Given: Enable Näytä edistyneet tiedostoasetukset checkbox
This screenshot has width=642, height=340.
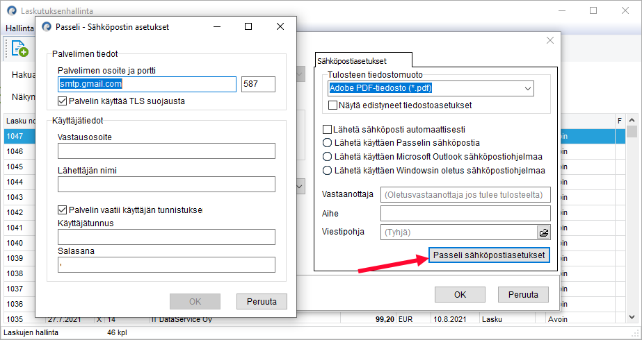Looking at the screenshot, I should 332,105.
